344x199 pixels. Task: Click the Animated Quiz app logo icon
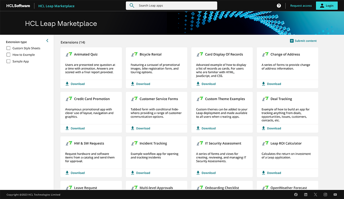(x=69, y=54)
